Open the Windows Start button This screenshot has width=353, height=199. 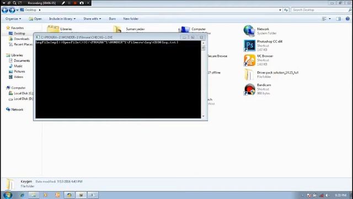[x=8, y=195]
